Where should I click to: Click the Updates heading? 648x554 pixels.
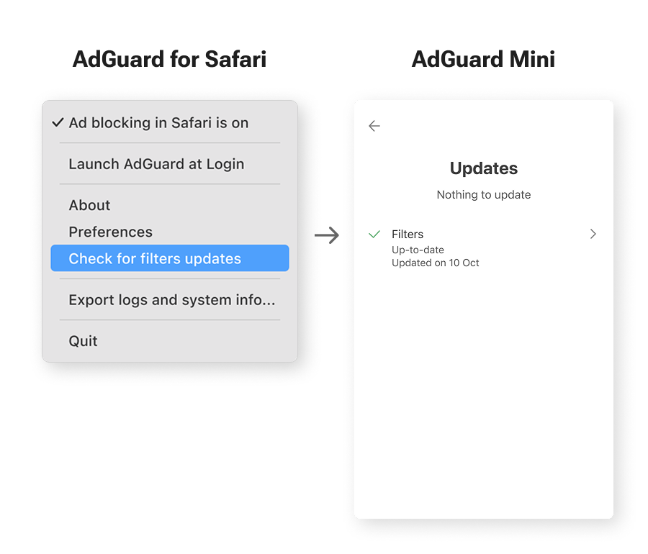click(x=484, y=168)
